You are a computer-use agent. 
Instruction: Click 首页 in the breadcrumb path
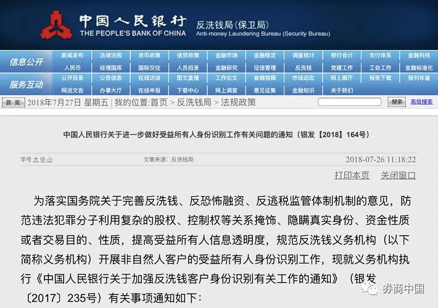point(159,102)
